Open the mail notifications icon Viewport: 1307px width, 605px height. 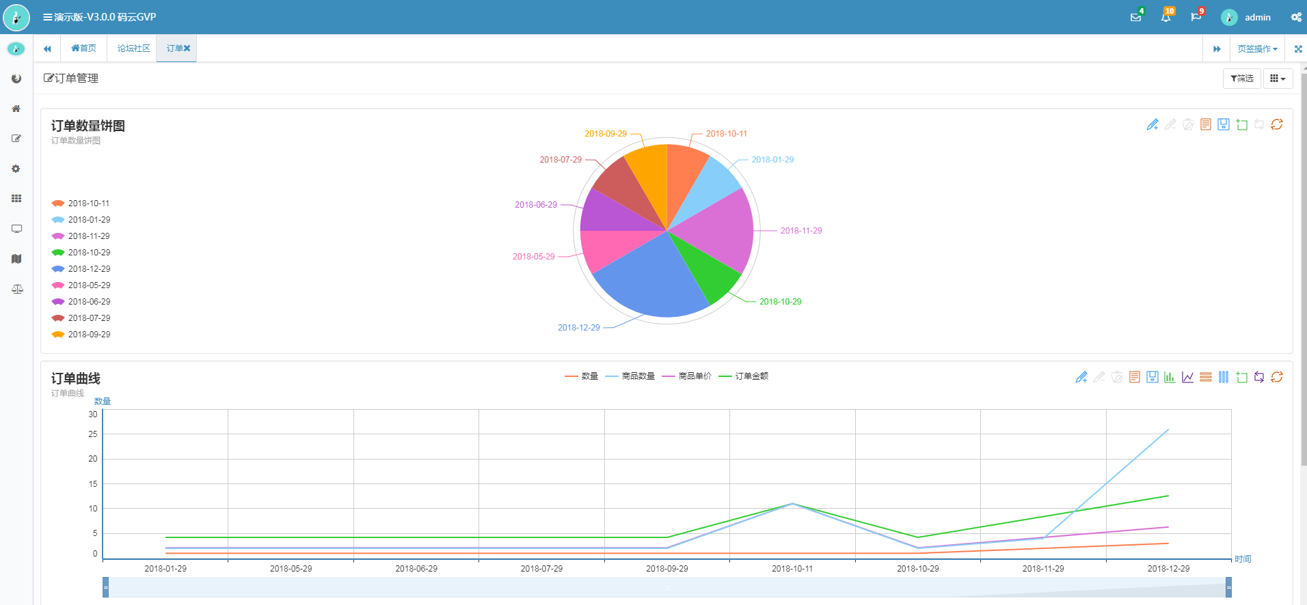pyautogui.click(x=1136, y=17)
